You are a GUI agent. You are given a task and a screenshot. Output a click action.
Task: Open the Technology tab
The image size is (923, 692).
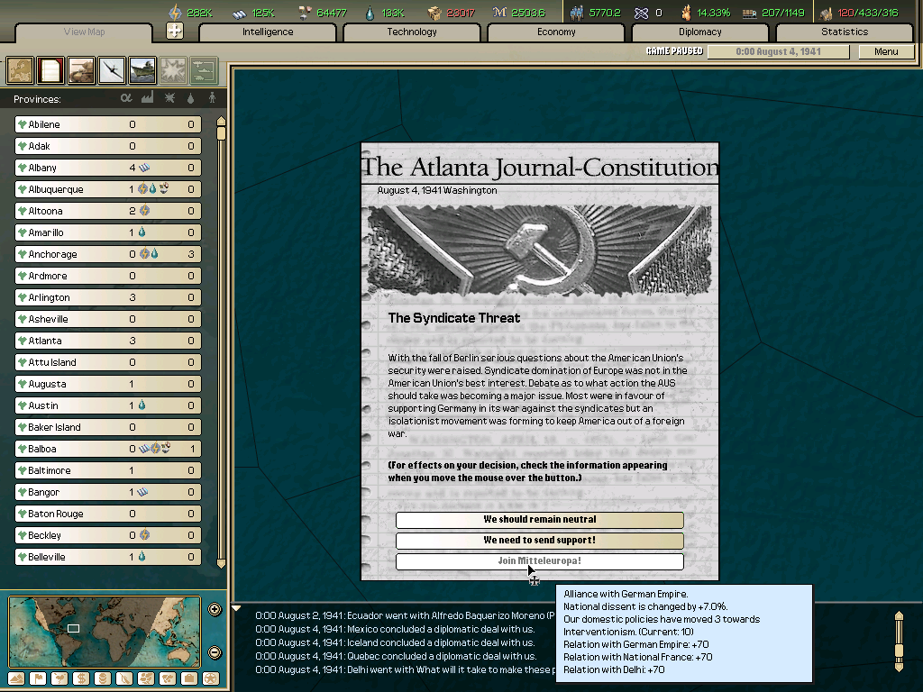[x=411, y=32]
